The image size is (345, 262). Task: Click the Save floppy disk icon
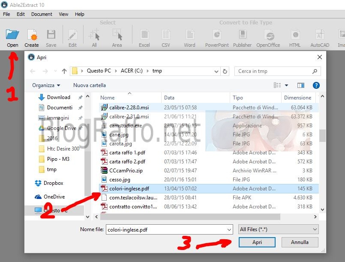pos(51,35)
